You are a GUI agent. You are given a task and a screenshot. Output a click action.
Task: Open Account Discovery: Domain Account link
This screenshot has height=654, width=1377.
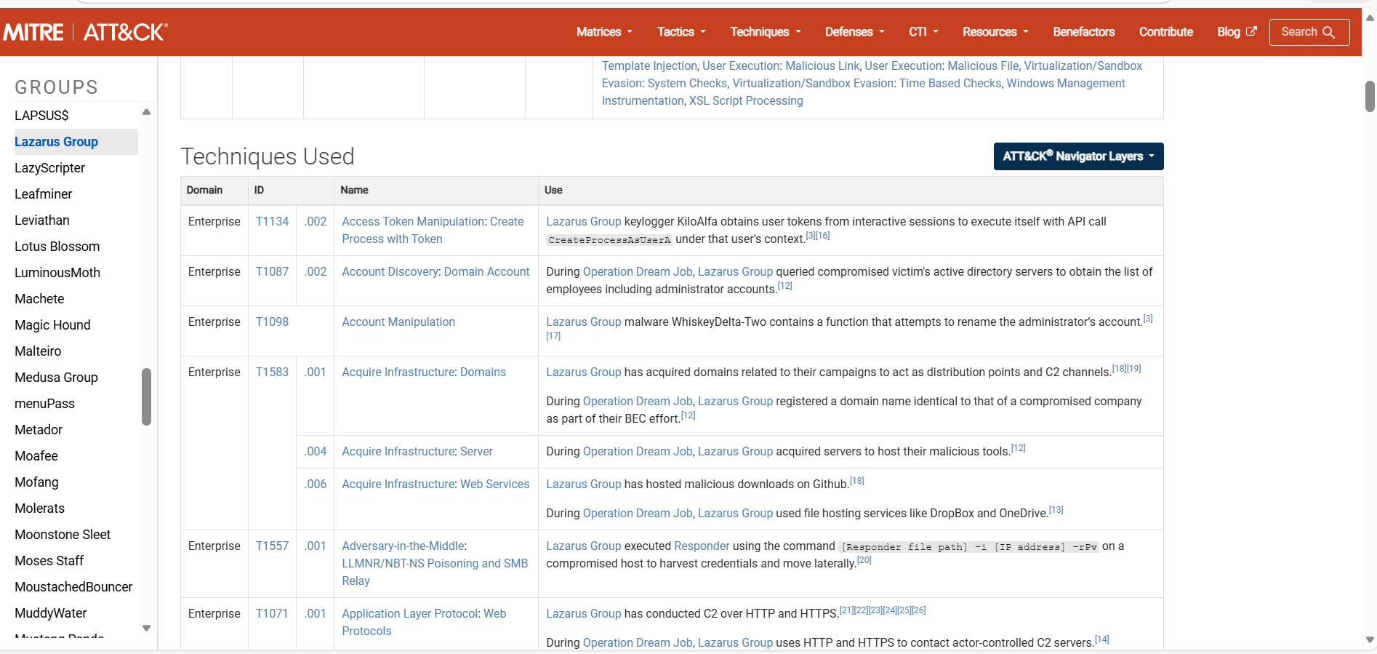(435, 271)
